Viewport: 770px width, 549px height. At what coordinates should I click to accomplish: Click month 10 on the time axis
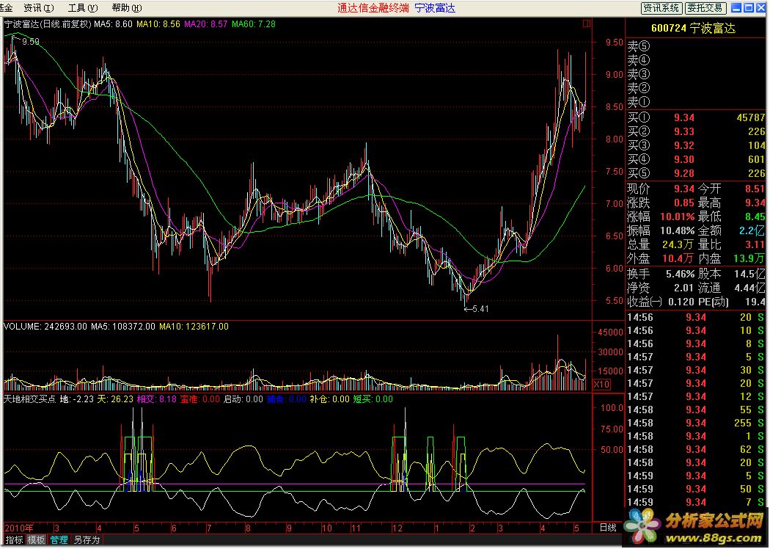point(326,528)
